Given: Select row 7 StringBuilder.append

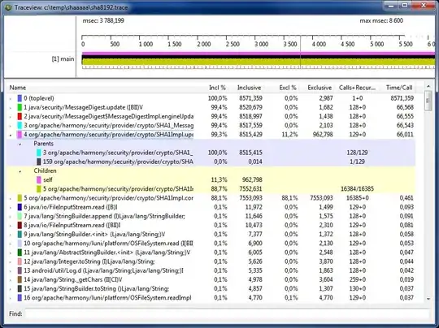Looking at the screenshot, I should (x=211, y=216).
